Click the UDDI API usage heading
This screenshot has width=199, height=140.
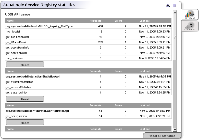pos(18,14)
